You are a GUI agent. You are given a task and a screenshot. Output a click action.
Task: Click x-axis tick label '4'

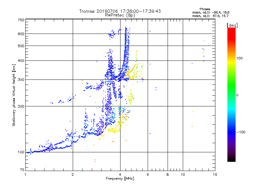120,174
